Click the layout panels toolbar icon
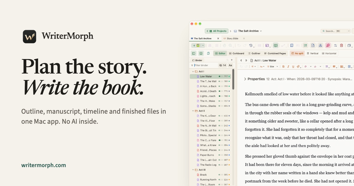The height and width of the screenshot is (186, 354). (x=267, y=45)
